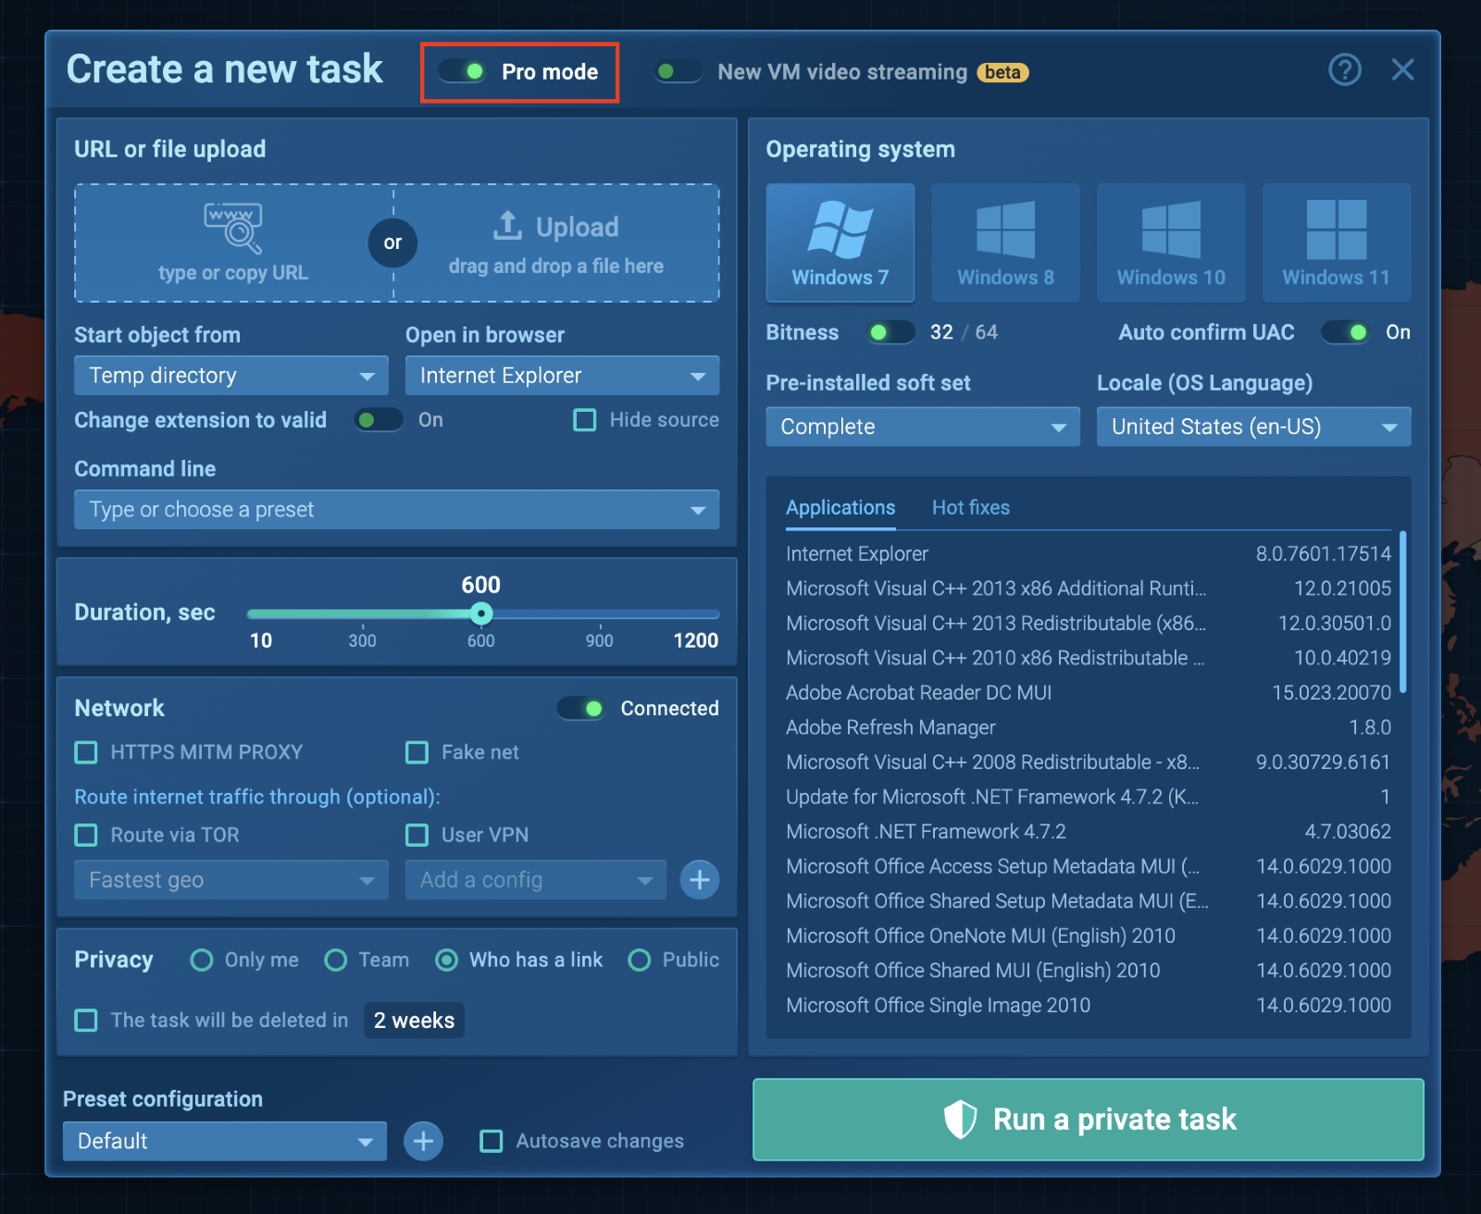Screen dimensions: 1481x1214
Task: Select the Only me privacy option
Action: pyautogui.click(x=201, y=960)
